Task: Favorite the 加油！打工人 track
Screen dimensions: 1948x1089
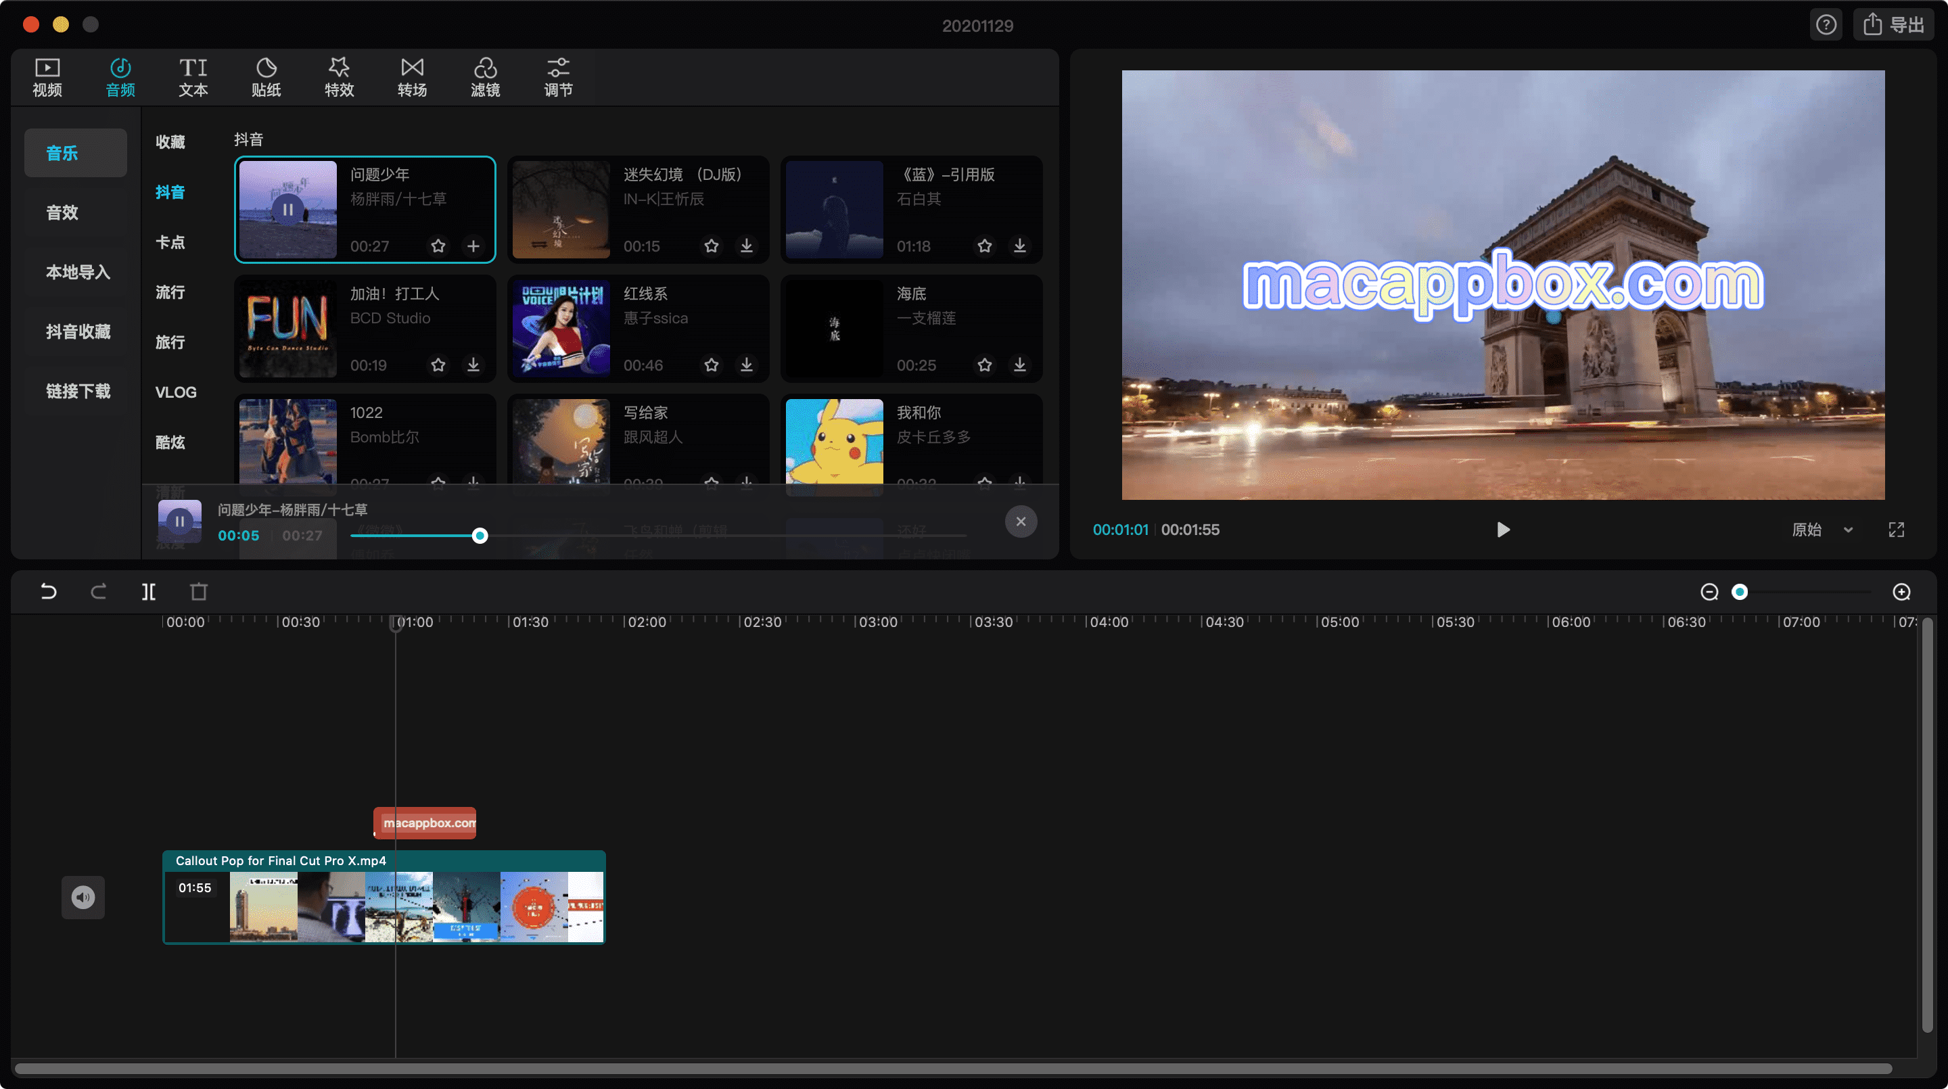Action: [x=438, y=365]
